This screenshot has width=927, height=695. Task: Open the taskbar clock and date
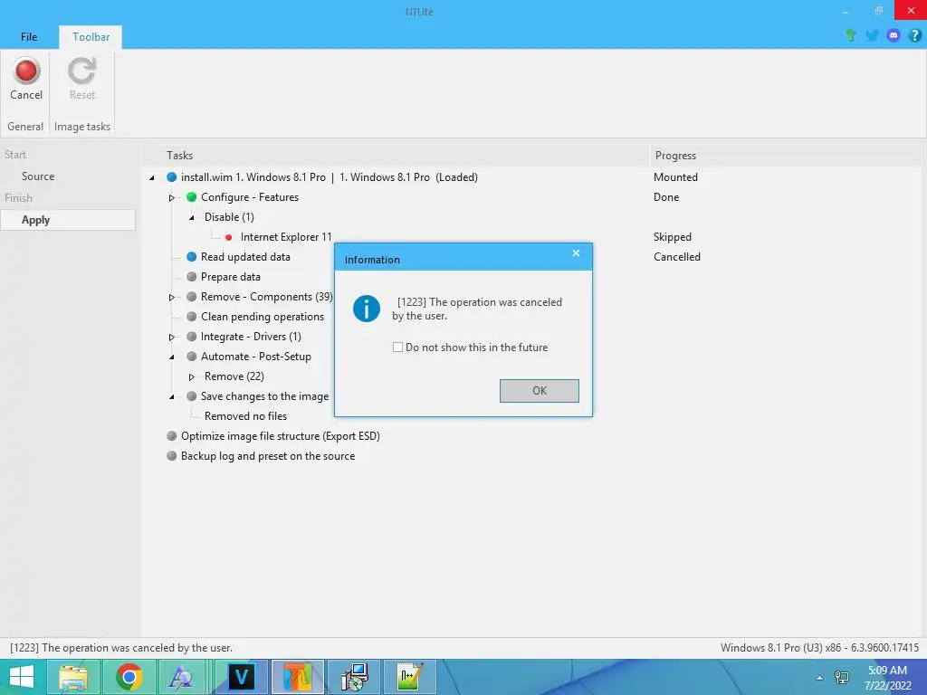(887, 678)
